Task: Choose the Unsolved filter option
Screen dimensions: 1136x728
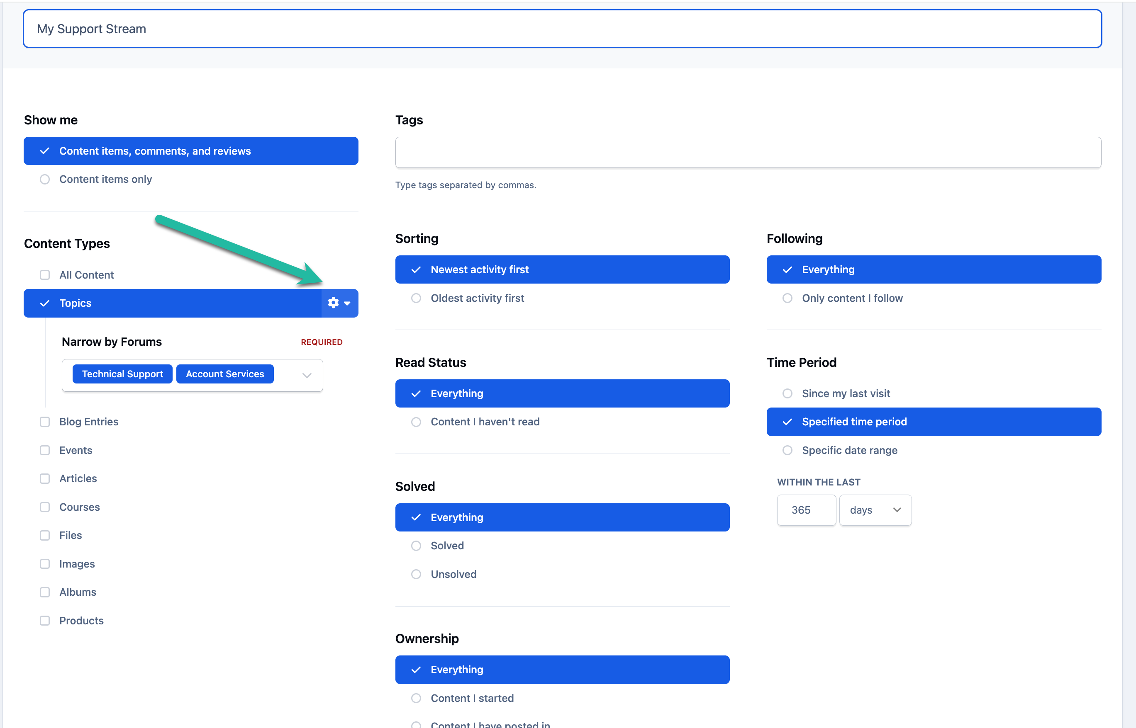Action: pyautogui.click(x=416, y=574)
